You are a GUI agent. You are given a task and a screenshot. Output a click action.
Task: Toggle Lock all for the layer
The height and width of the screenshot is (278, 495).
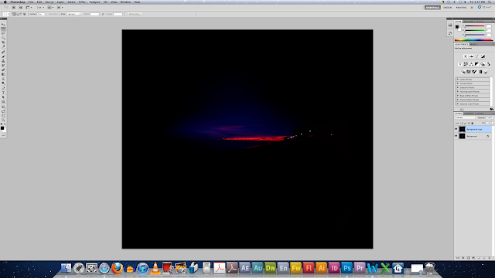coord(473,124)
